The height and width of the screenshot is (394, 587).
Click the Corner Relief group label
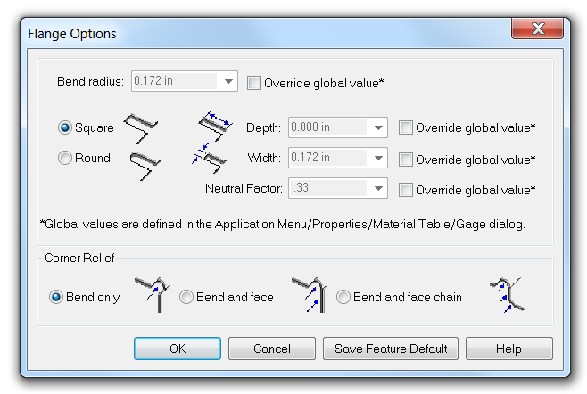[79, 259]
